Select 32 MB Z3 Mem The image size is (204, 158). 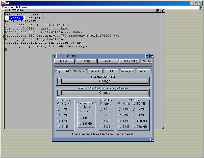coord(134,109)
